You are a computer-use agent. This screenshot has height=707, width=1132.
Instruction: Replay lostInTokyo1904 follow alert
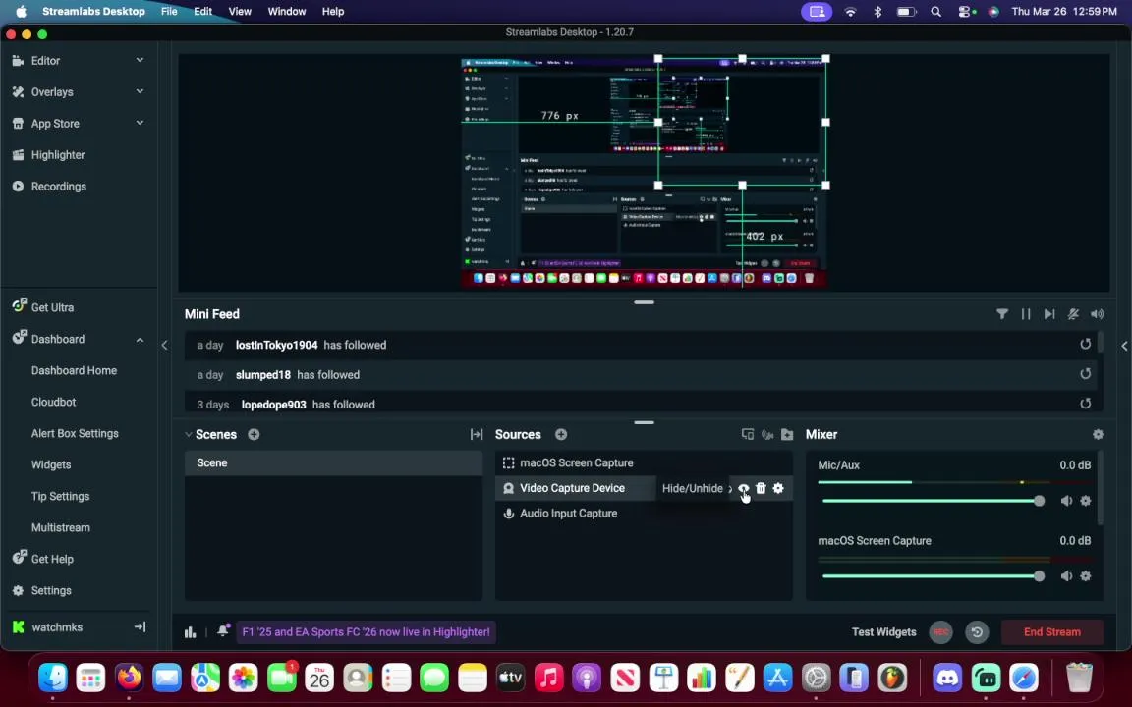tap(1085, 344)
